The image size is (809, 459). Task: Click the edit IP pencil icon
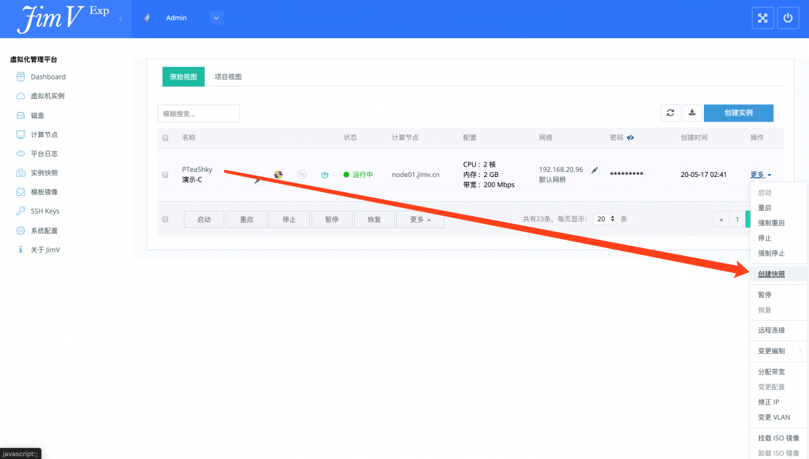tap(595, 169)
